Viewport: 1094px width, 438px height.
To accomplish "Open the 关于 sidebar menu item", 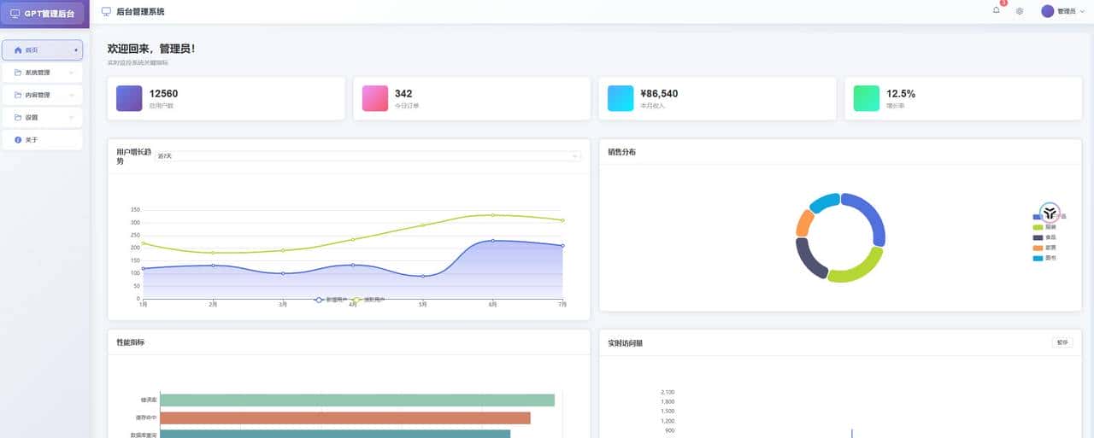I will [43, 139].
